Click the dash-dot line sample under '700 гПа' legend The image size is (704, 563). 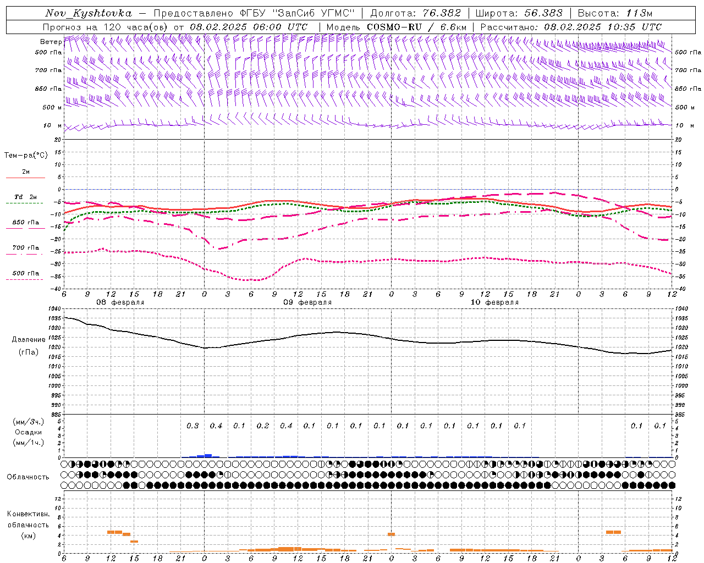[25, 254]
